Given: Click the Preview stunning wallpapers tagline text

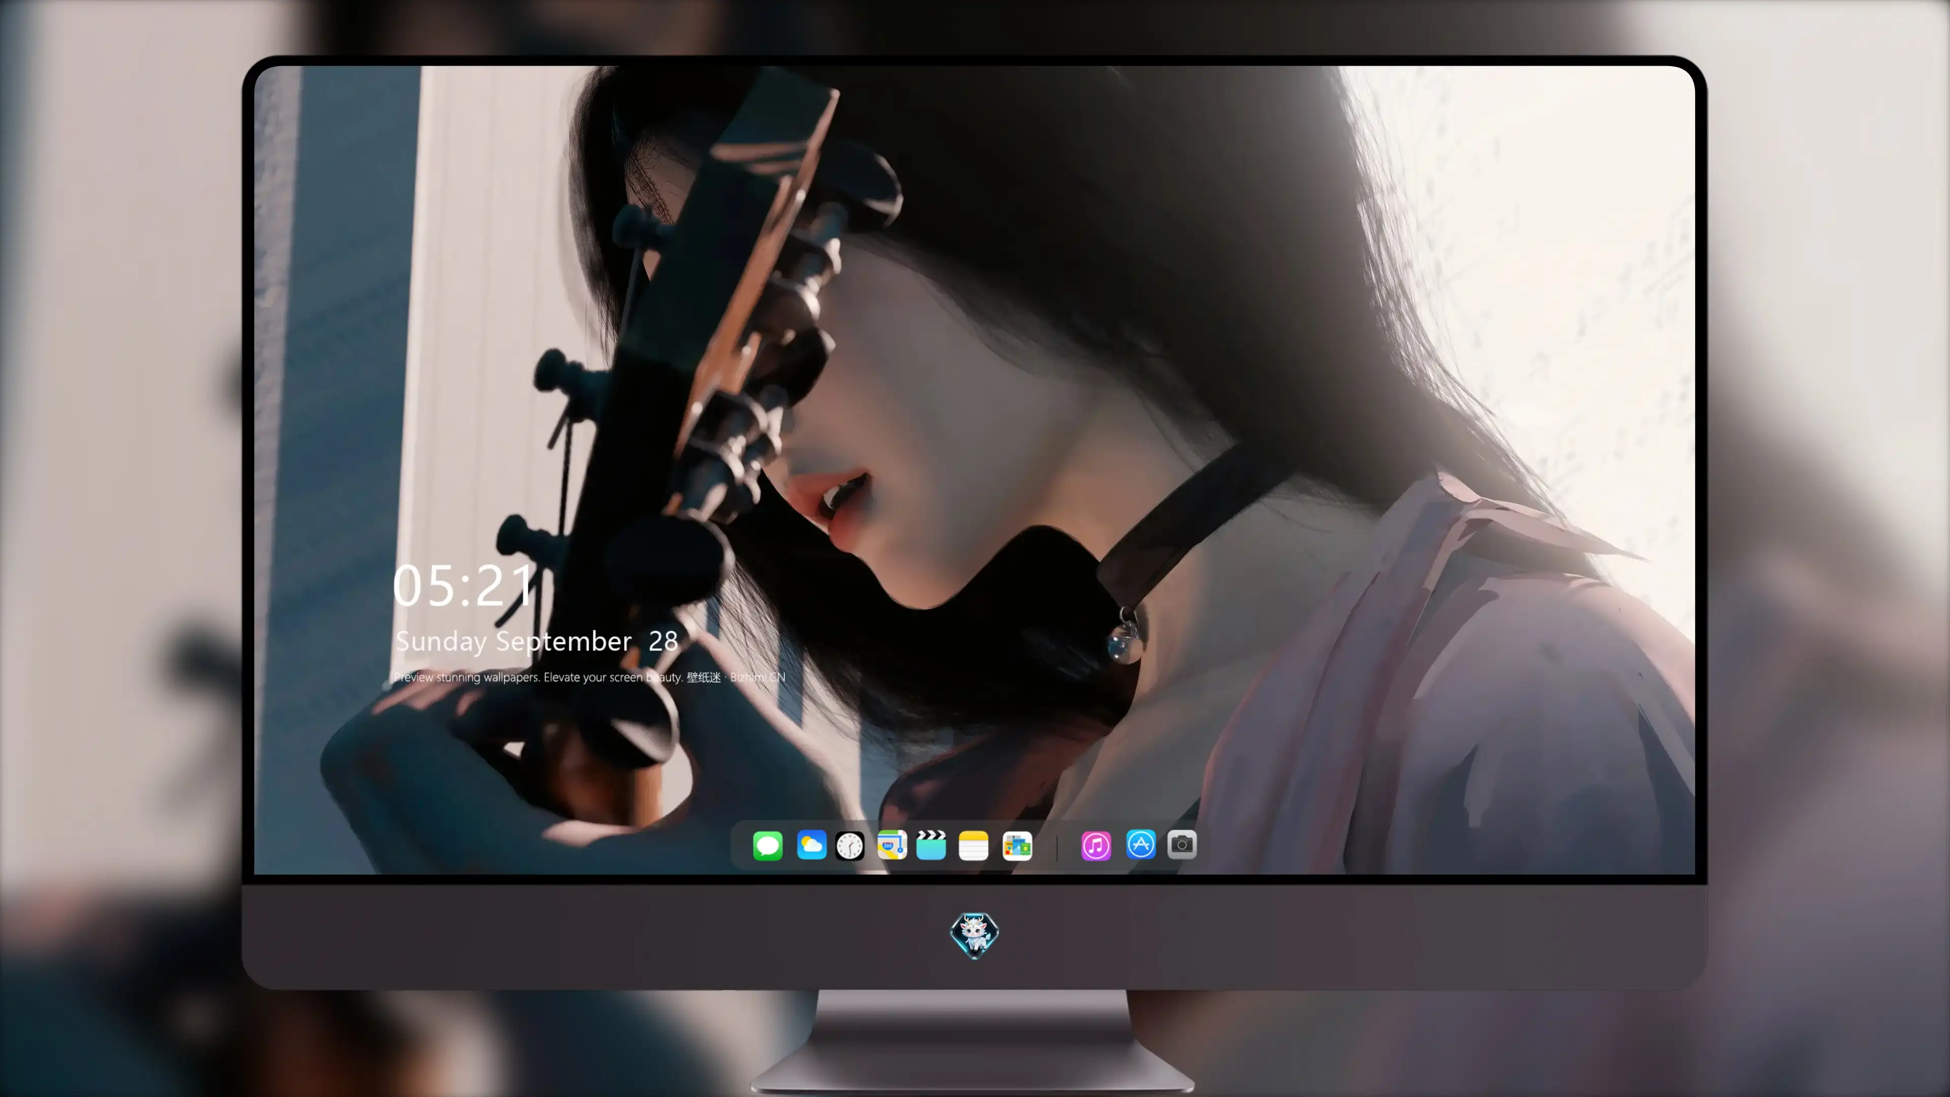Looking at the screenshot, I should (589, 677).
